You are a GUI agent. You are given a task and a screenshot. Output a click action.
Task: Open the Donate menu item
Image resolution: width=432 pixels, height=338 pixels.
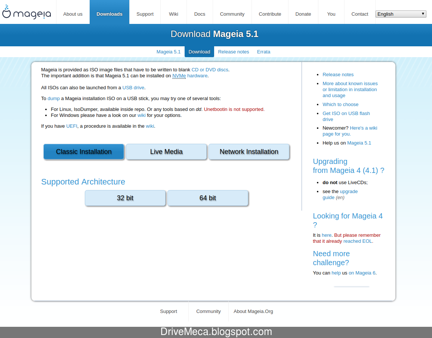[303, 14]
